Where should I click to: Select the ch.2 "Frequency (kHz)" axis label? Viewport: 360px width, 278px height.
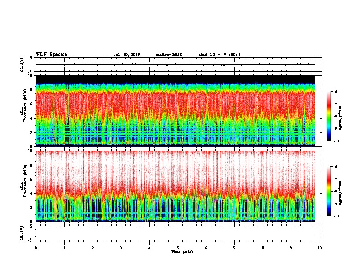[x=25, y=181]
